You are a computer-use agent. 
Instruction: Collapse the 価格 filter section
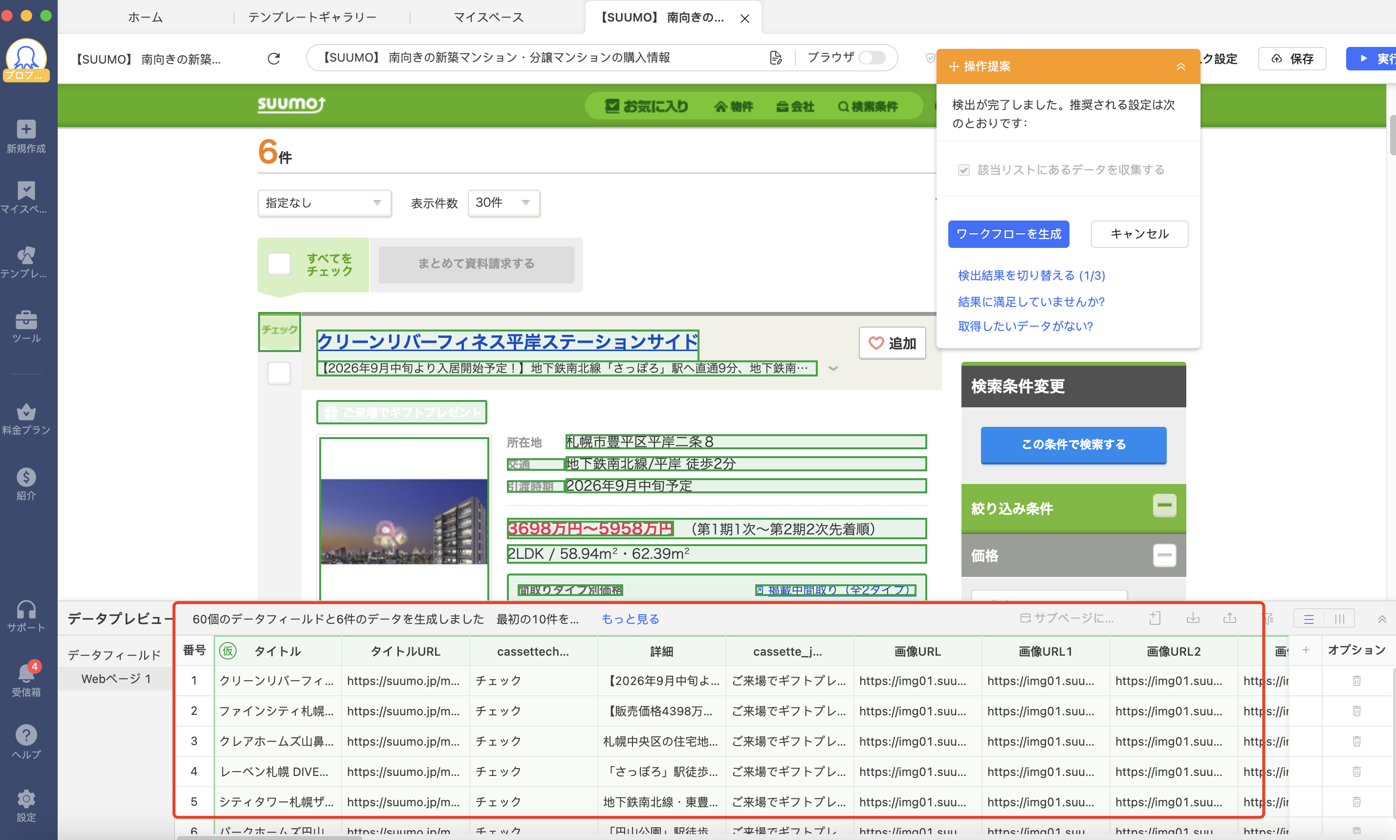[x=1165, y=555]
